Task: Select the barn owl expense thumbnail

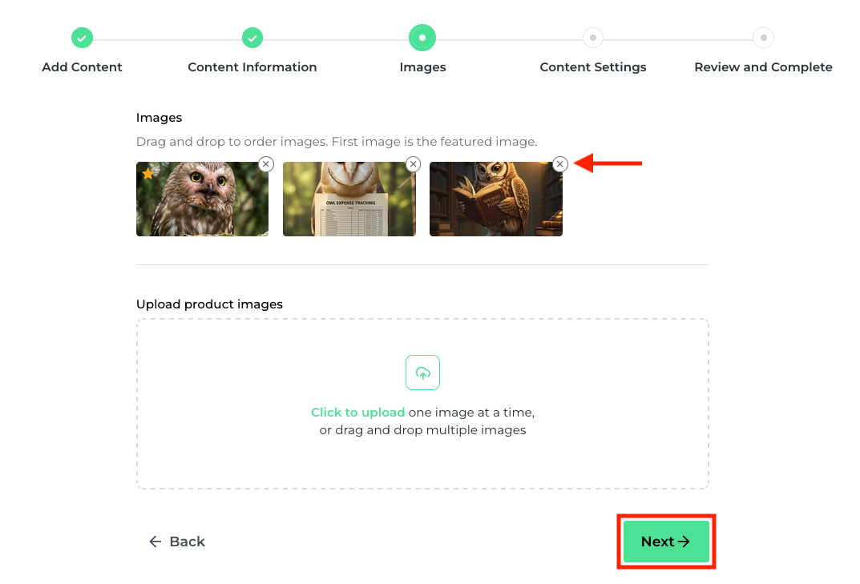Action: 349,199
